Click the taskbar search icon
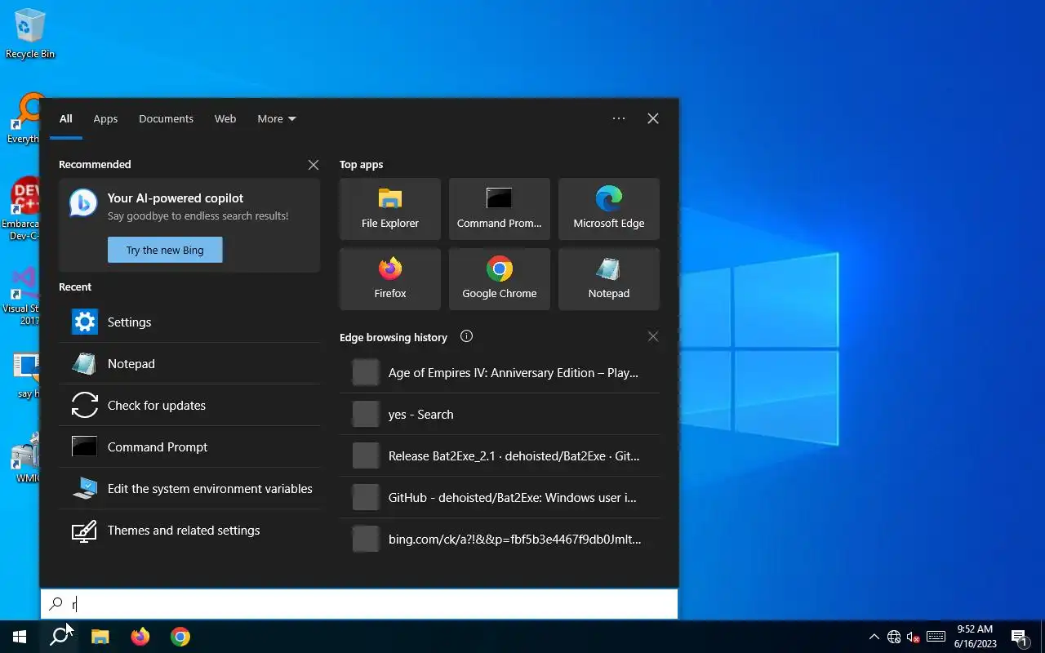Viewport: 1045px width, 653px height. tap(59, 637)
